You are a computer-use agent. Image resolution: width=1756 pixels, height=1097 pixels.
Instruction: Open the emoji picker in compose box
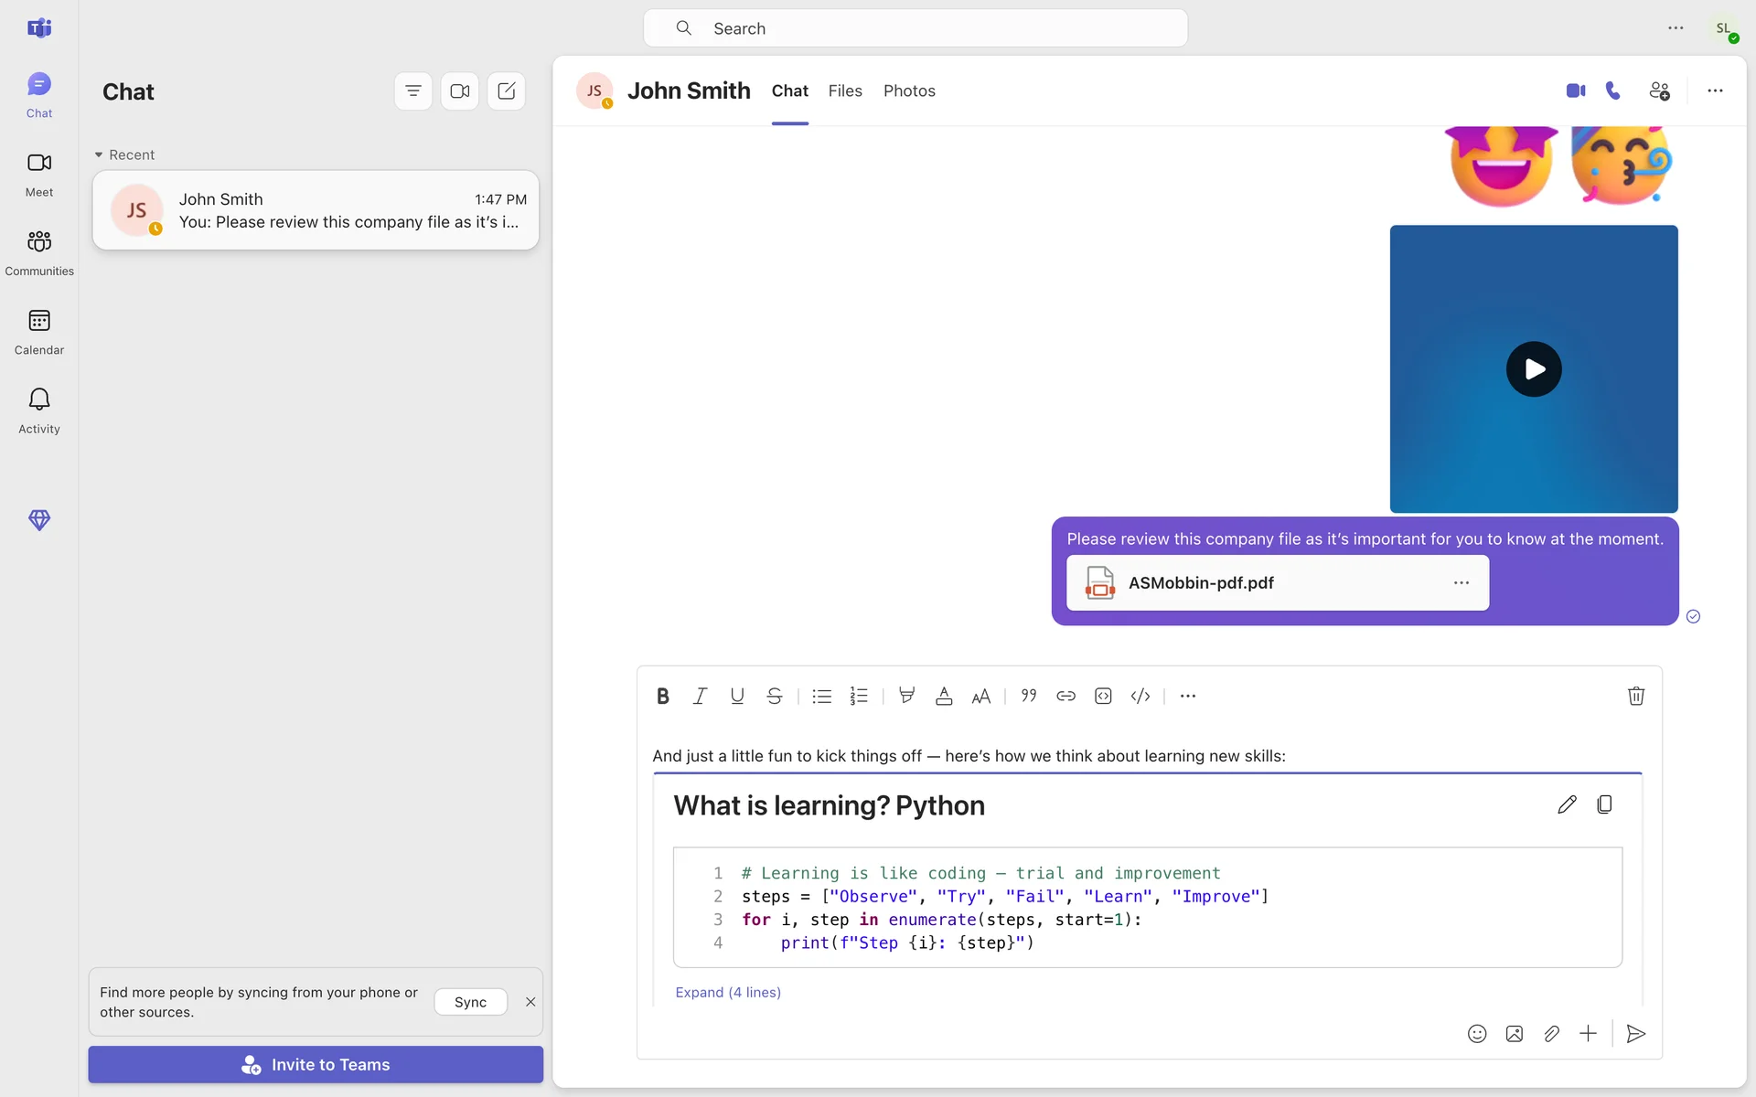pyautogui.click(x=1477, y=1034)
